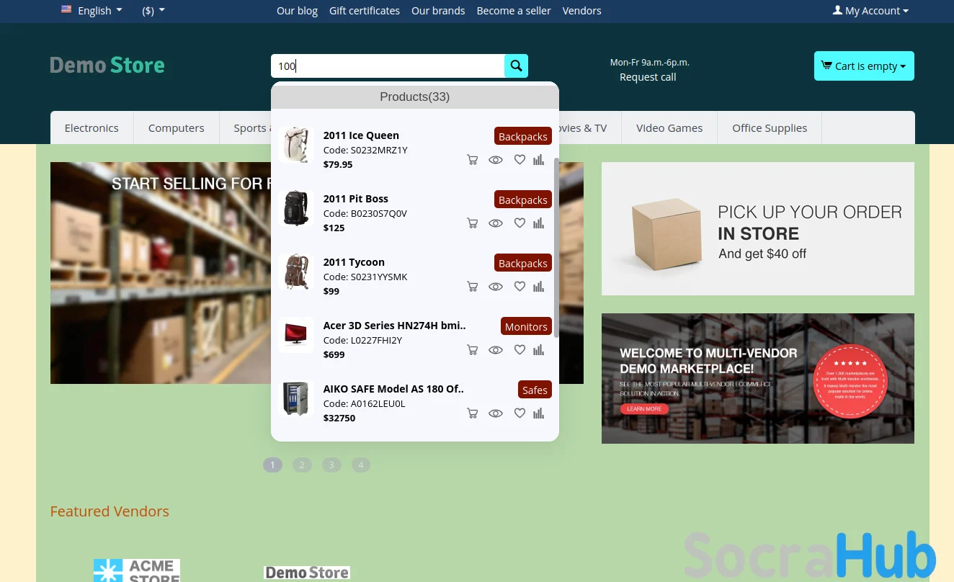The height and width of the screenshot is (582, 954).
Task: Click compare icon for 2011 Ice Queen
Action: (538, 160)
